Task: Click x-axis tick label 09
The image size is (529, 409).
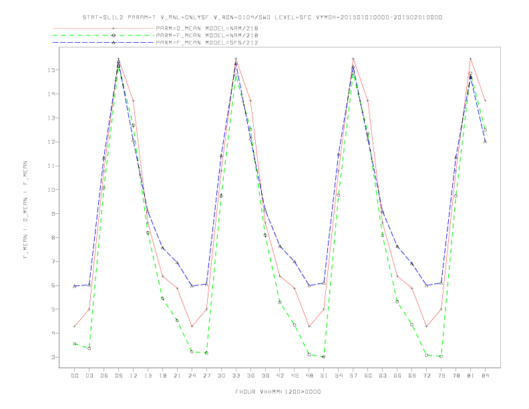Action: 118,376
